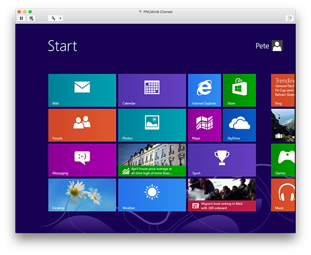Image resolution: width=311 pixels, height=255 pixels.
Task: Click the Start heading text
Action: [63, 46]
